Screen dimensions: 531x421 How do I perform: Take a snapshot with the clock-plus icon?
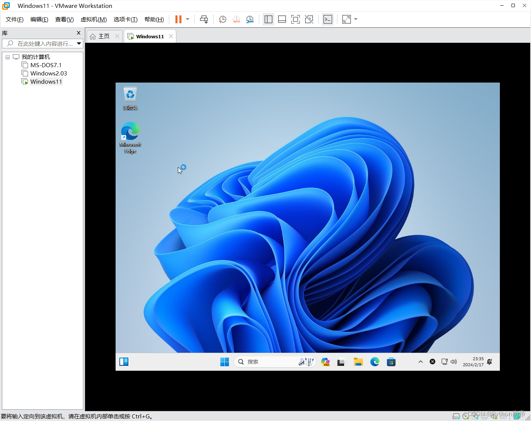[x=223, y=20]
